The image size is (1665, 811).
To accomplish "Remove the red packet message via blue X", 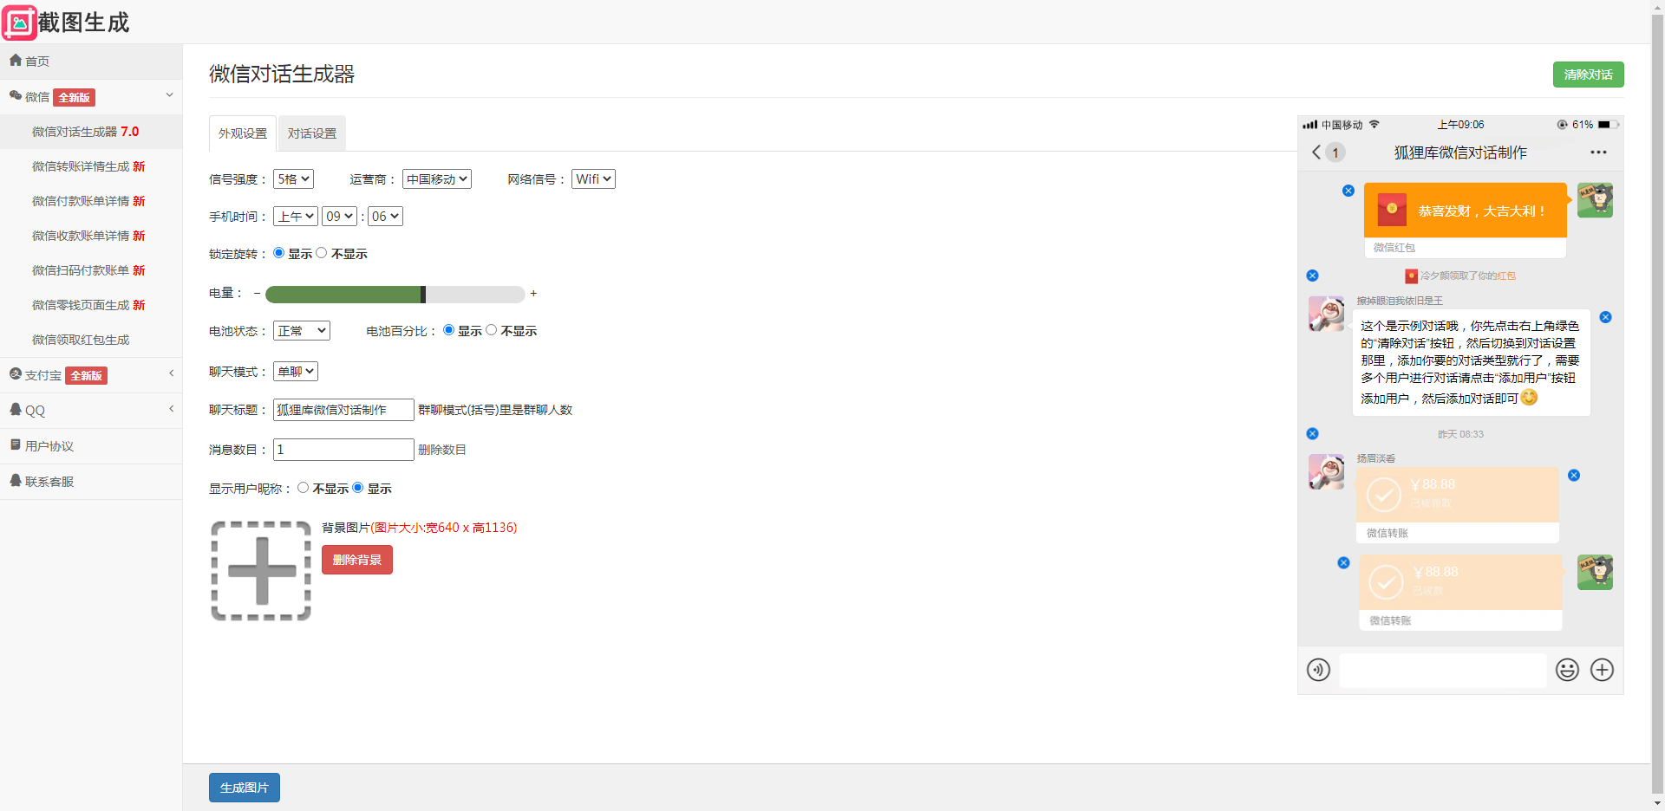I will point(1348,191).
